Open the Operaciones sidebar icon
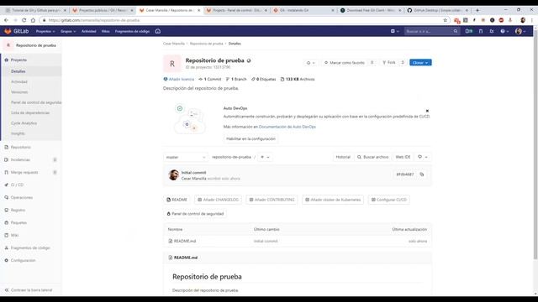This screenshot has width=538, height=302. click(x=6, y=198)
